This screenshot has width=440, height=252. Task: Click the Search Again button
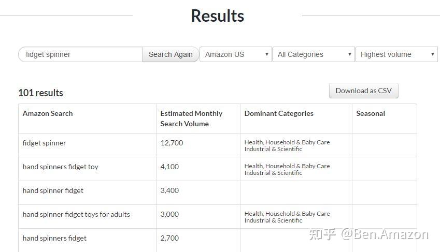pos(171,54)
